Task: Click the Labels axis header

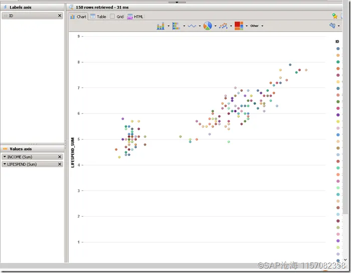Action: click(33, 7)
